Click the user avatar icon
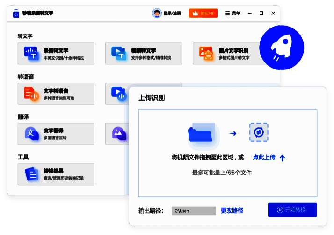 [157, 13]
